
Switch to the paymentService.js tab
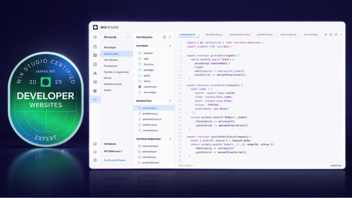pos(240,35)
